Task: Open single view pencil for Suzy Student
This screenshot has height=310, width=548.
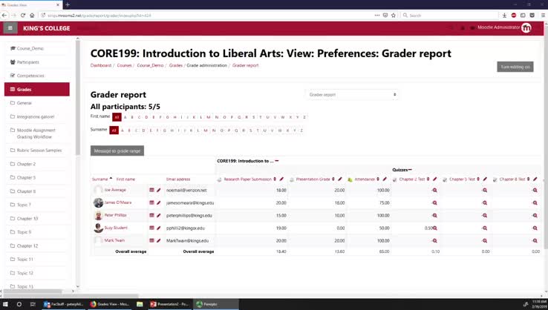Action: (159, 228)
